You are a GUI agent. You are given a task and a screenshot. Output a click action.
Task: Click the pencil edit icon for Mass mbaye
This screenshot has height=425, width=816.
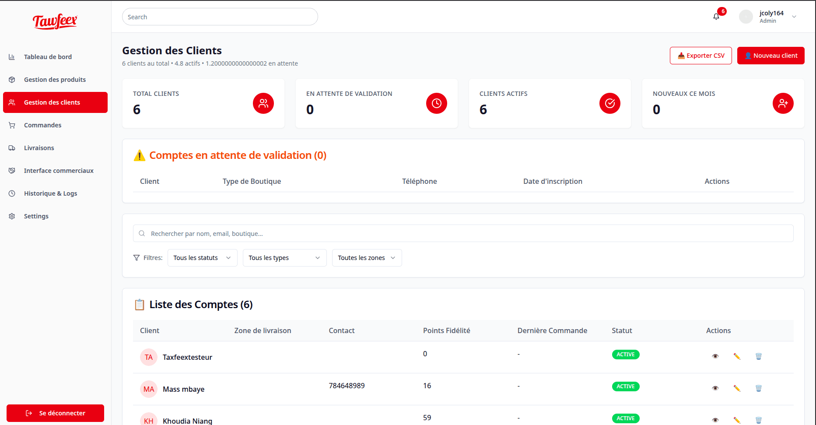coord(737,388)
